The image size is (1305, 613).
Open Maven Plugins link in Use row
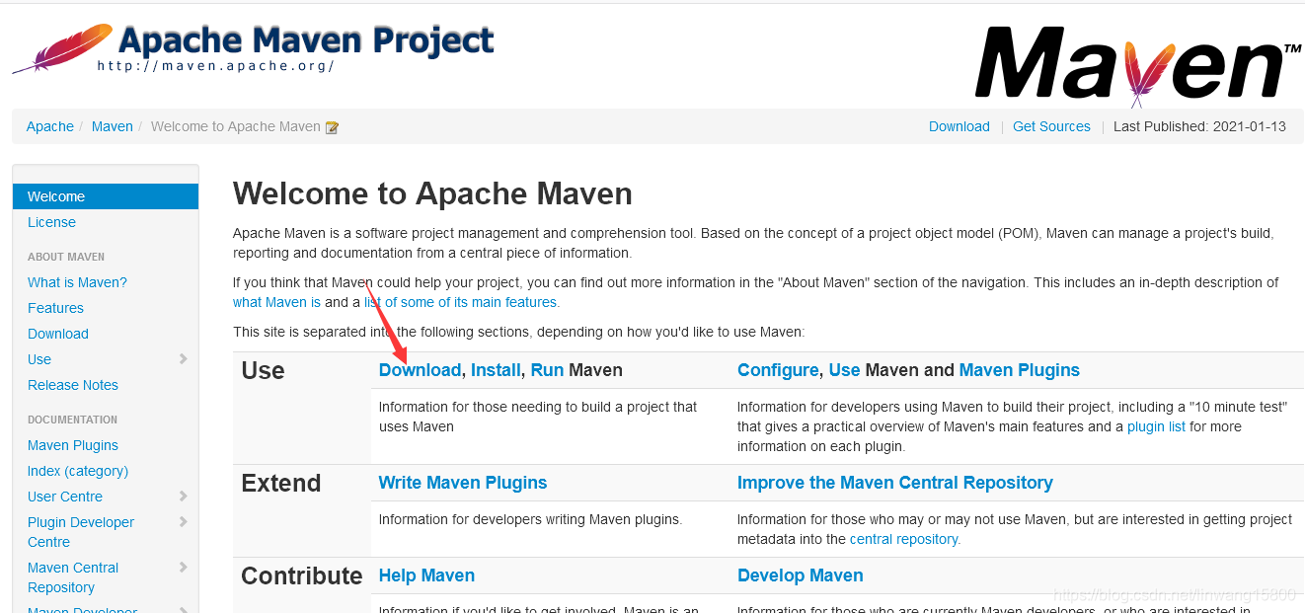[x=1020, y=370]
